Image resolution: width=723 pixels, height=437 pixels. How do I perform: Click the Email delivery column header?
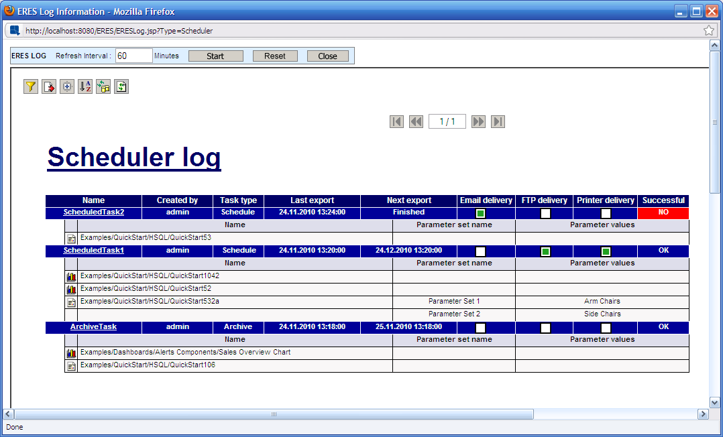pos(486,200)
